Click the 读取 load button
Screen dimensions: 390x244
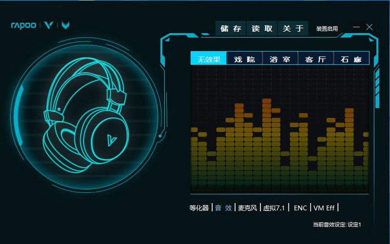(x=262, y=29)
